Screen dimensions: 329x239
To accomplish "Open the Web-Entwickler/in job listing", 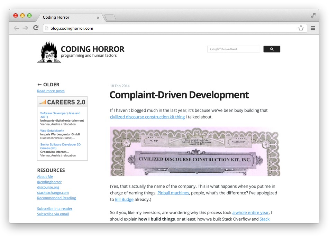I will pos(52,131).
